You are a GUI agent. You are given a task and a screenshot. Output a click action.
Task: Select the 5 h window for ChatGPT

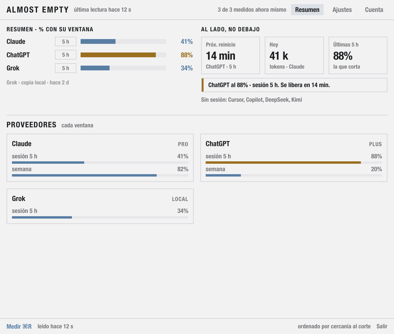(x=66, y=55)
